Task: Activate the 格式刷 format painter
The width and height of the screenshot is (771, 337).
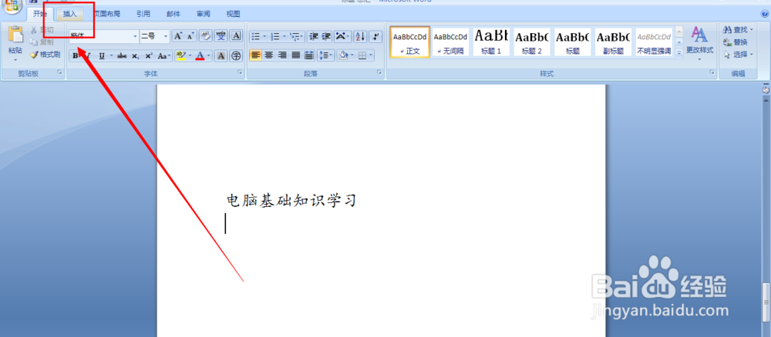Action: [x=45, y=55]
